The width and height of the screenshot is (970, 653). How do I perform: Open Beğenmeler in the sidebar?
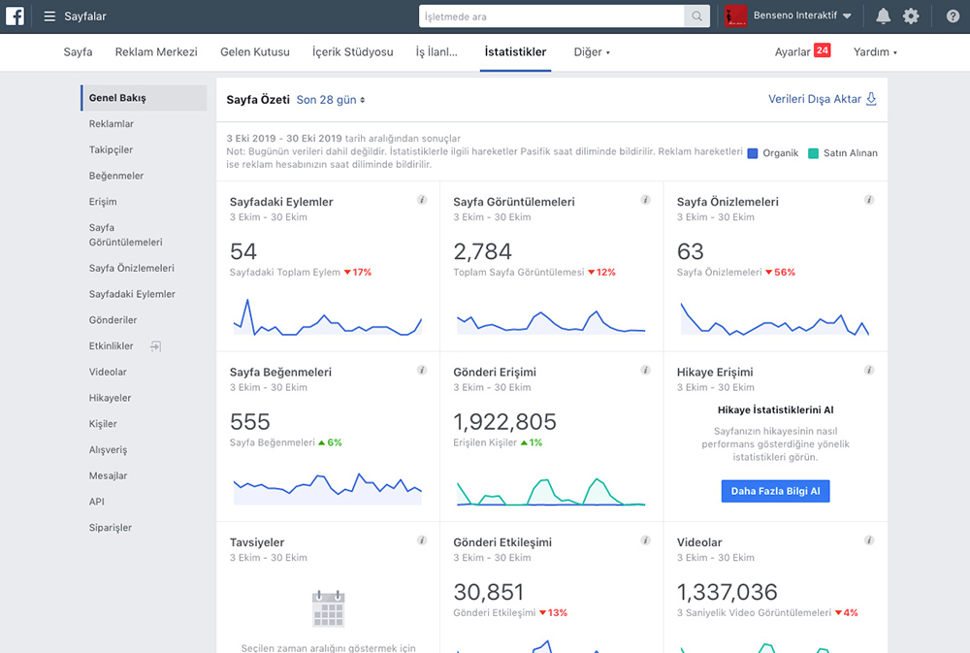tap(116, 176)
